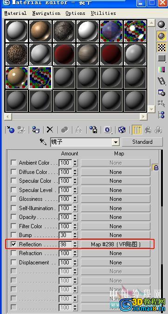Open the Utilities menu
168x314 pixels.
click(103, 13)
